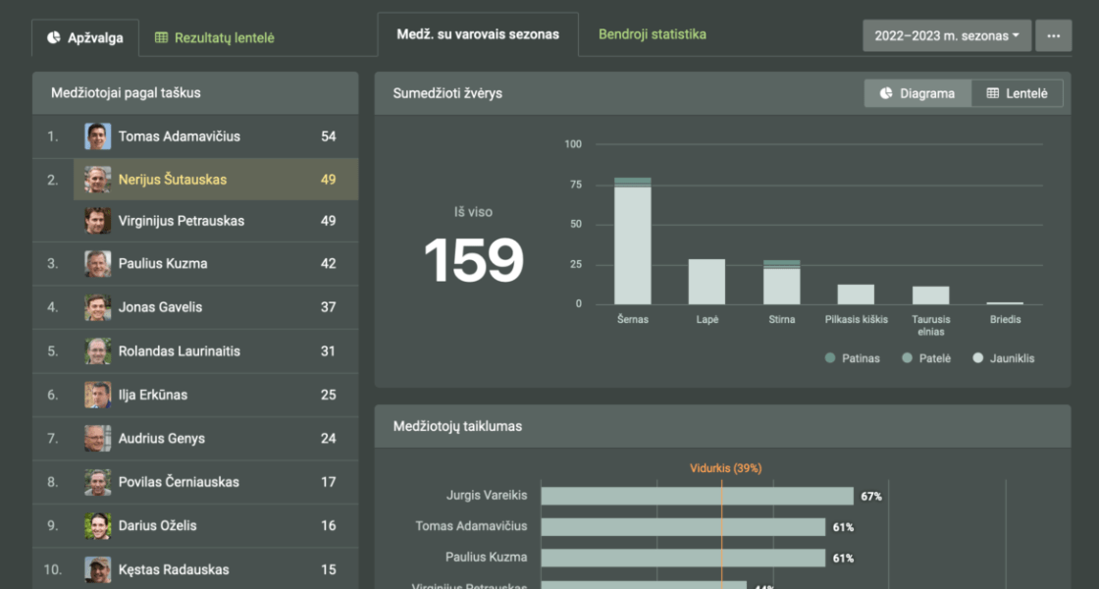This screenshot has height=589, width=1099.
Task: Click Darius Oželis's avatar image
Action: (x=97, y=526)
